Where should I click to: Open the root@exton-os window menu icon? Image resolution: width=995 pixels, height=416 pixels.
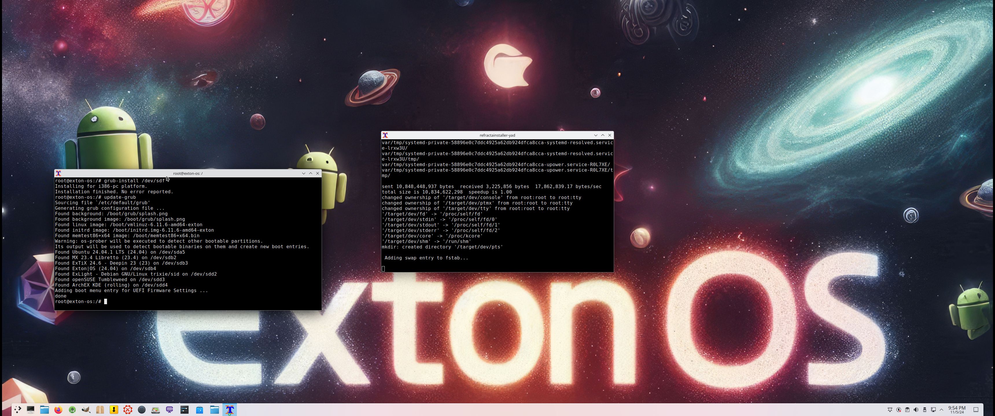pos(58,173)
